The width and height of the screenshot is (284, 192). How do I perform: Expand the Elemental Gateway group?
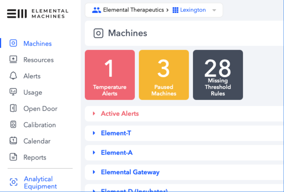pos(94,172)
